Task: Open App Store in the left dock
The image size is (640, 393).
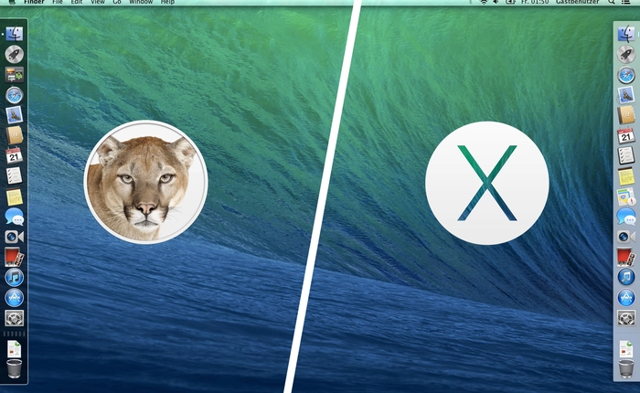Action: [x=15, y=298]
